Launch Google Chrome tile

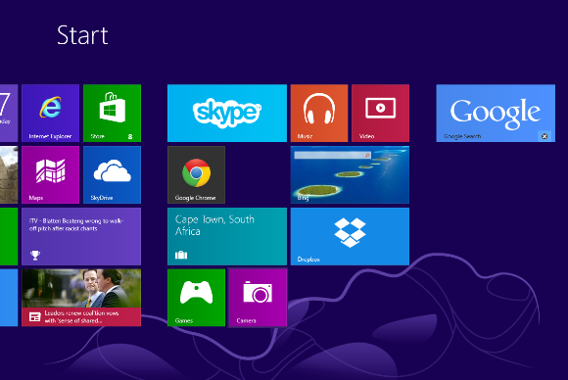pyautogui.click(x=196, y=174)
